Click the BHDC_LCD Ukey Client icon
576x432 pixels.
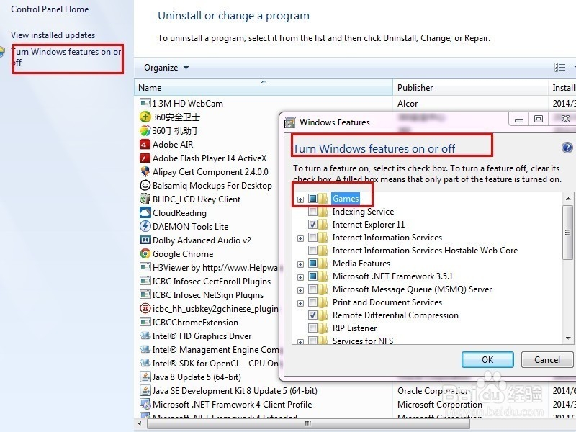click(145, 199)
